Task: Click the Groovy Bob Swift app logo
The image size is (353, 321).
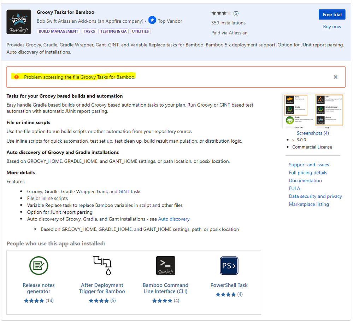Action: pos(19,22)
